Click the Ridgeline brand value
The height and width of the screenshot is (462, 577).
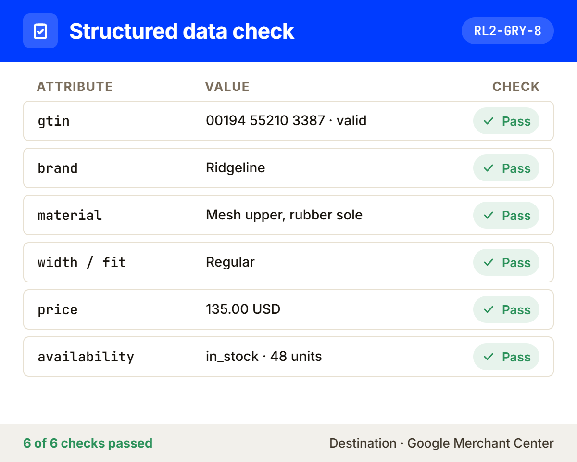[x=236, y=167]
